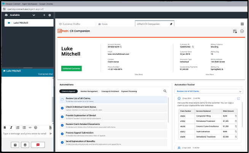
Task: Focus the chat message input field
Action: tap(25, 134)
